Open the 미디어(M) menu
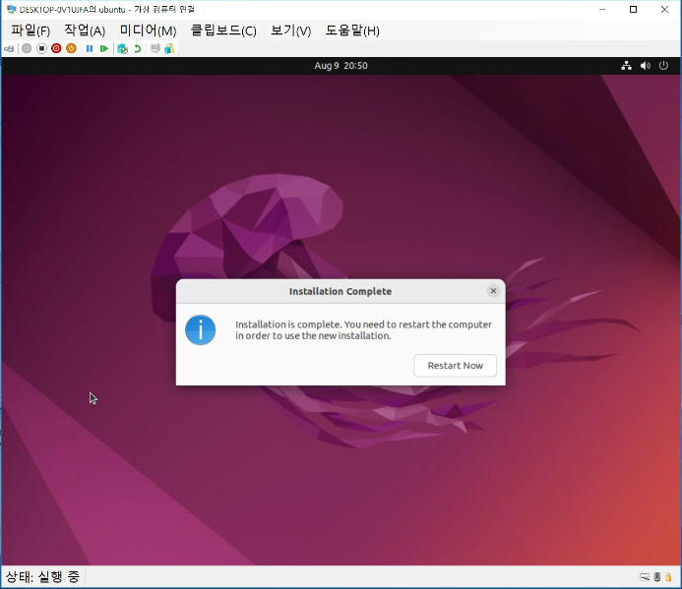The height and width of the screenshot is (589, 682). point(149,30)
